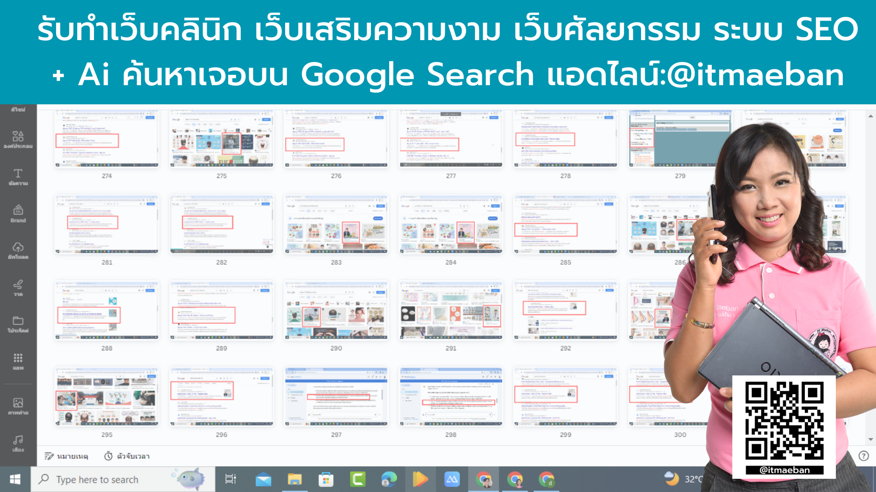This screenshot has width=876, height=492.
Task: Click the taskbar search box
Action: pos(123,479)
